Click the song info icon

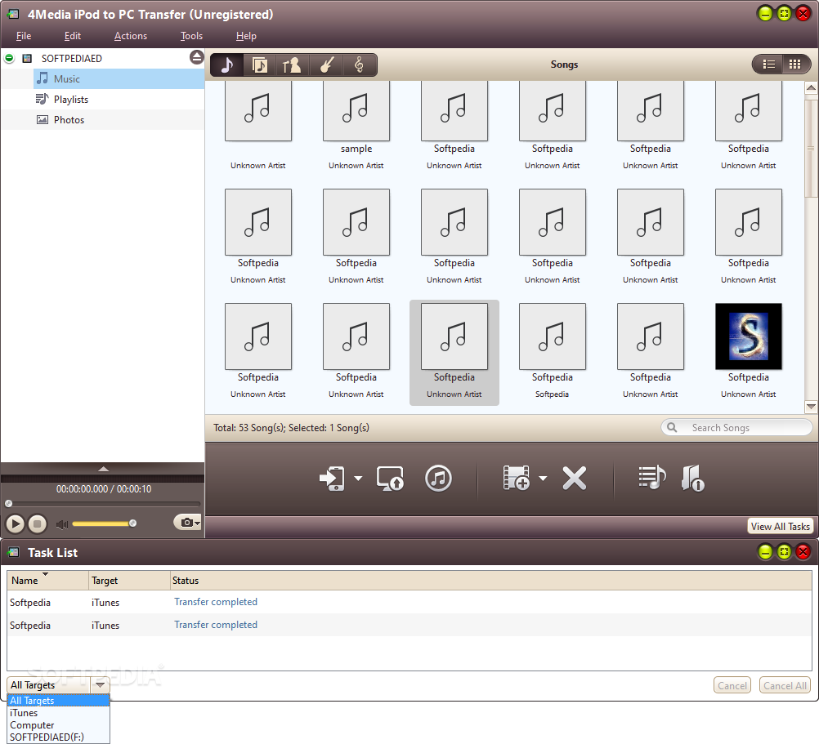[x=692, y=479]
